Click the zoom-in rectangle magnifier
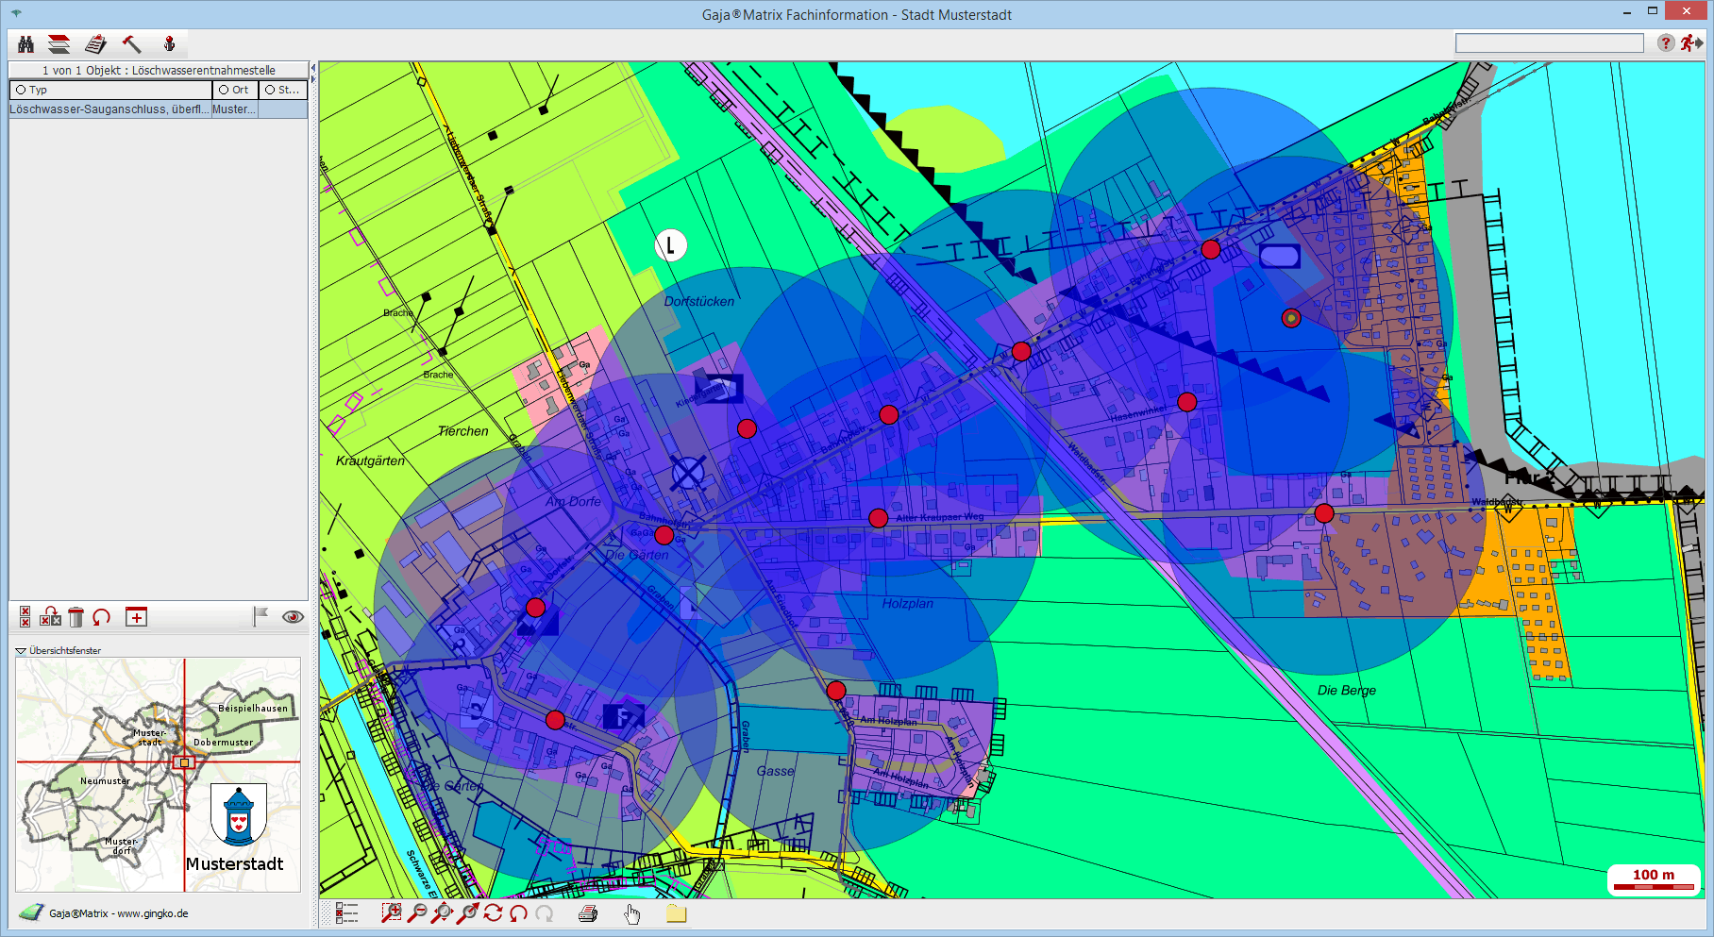This screenshot has width=1714, height=937. click(391, 912)
